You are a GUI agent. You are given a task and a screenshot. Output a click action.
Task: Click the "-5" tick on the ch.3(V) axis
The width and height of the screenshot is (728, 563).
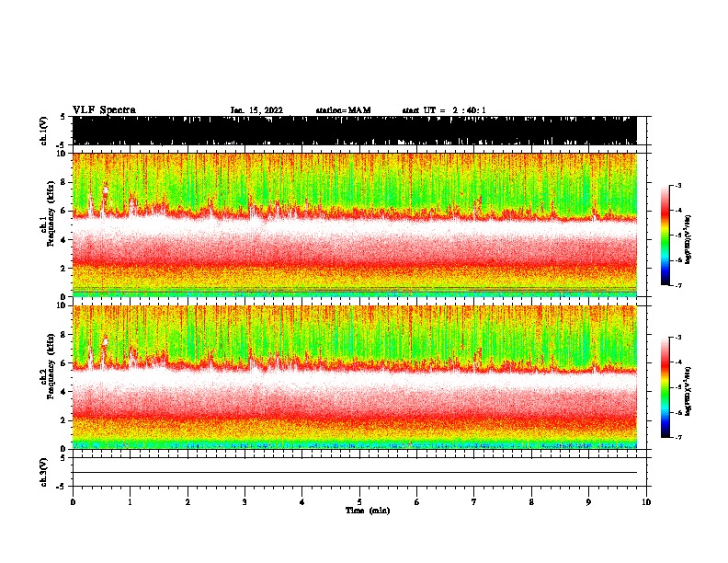coord(62,487)
